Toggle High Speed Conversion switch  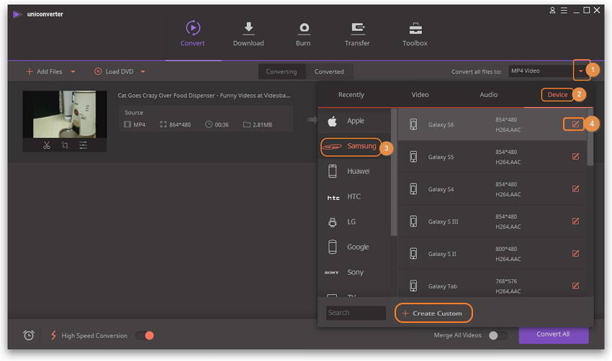[145, 335]
